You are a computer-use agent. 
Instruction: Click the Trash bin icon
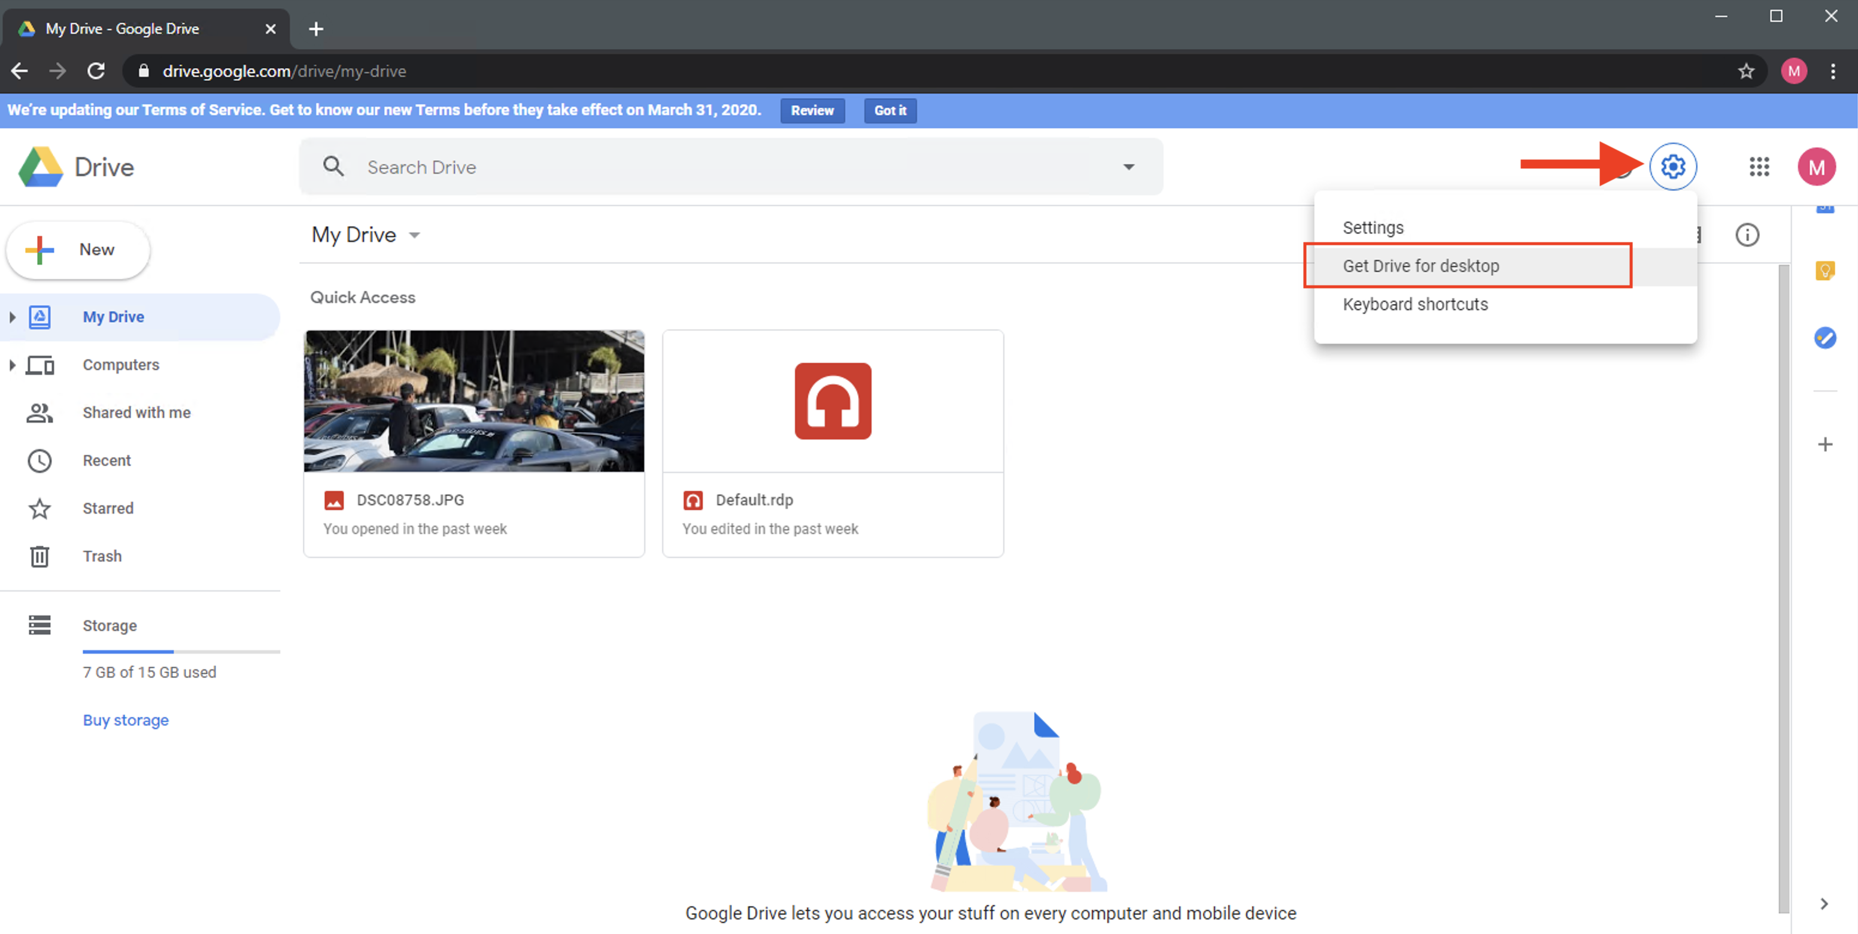click(40, 556)
